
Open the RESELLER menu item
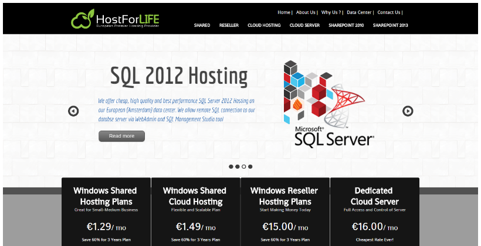tap(229, 25)
